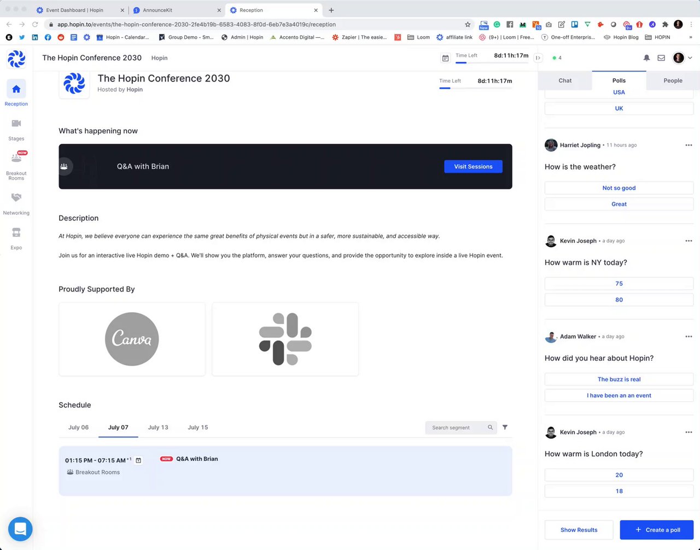Image resolution: width=700 pixels, height=550 pixels.
Task: Vote UK in the poll
Action: pyautogui.click(x=619, y=108)
